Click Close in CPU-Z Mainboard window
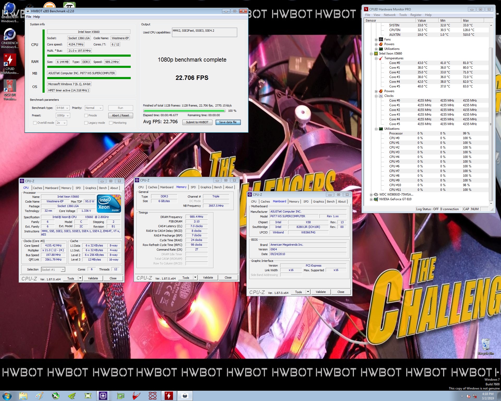 (x=341, y=292)
